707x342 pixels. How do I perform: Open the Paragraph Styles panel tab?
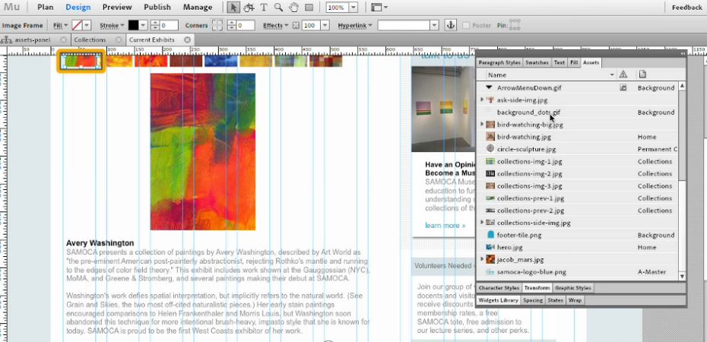click(499, 62)
